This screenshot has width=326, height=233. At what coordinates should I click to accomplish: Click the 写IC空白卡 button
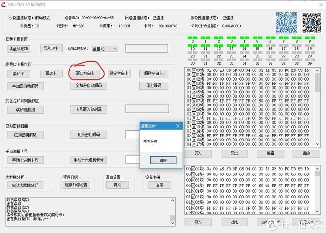pos(85,73)
